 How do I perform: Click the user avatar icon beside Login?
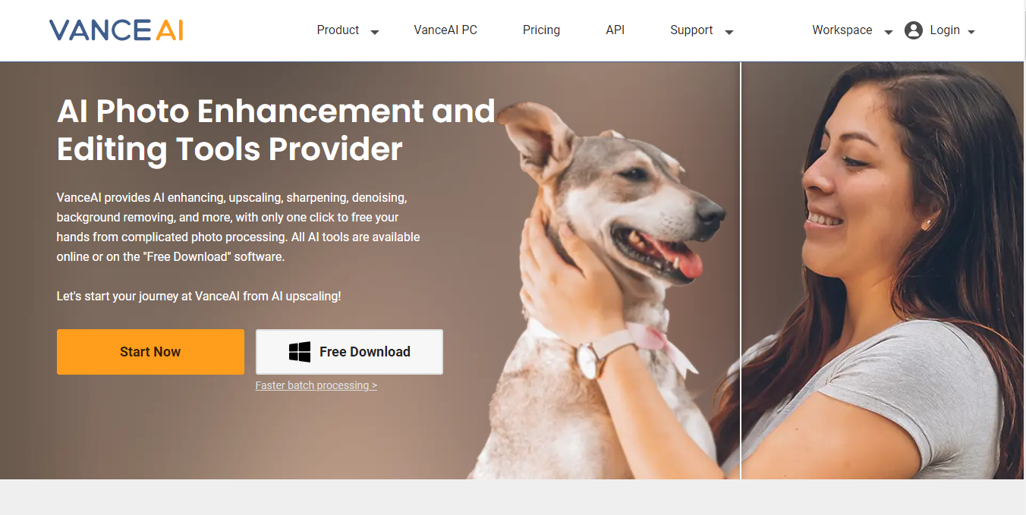click(x=914, y=30)
